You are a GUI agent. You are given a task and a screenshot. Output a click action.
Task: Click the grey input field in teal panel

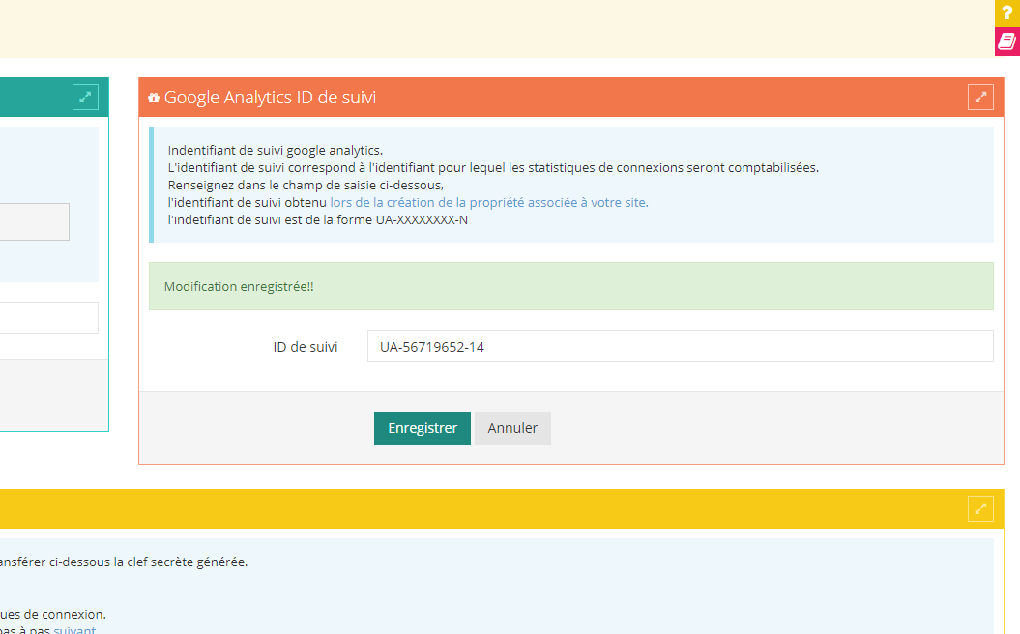click(35, 221)
